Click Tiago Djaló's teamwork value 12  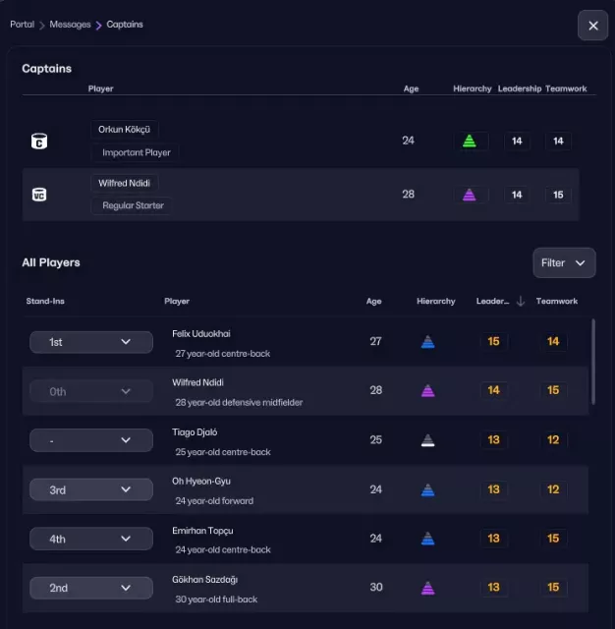point(553,439)
